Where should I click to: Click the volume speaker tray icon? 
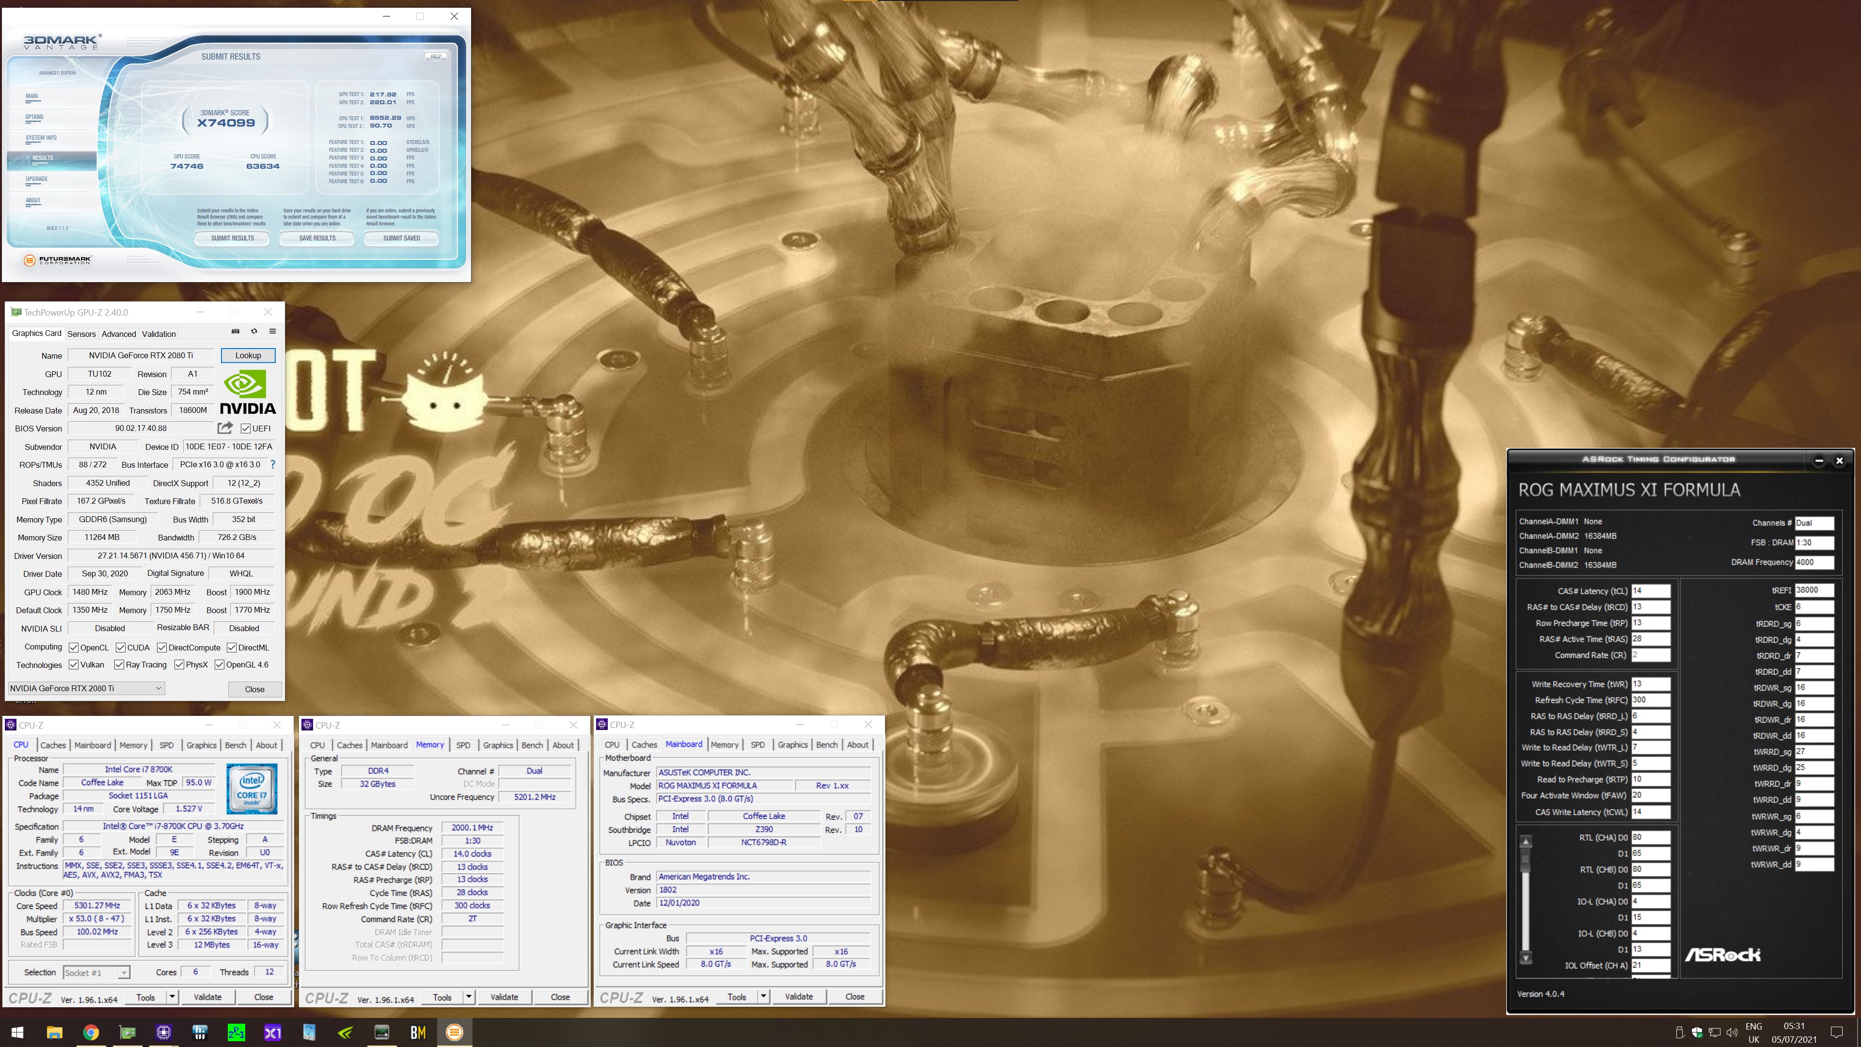tap(1732, 1032)
